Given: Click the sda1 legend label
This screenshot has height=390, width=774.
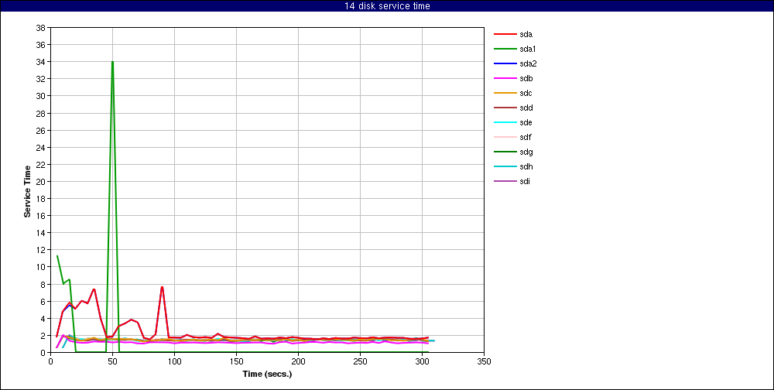Looking at the screenshot, I should (528, 50).
